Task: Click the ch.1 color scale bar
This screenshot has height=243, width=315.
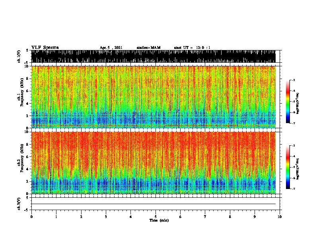Action: coord(288,102)
